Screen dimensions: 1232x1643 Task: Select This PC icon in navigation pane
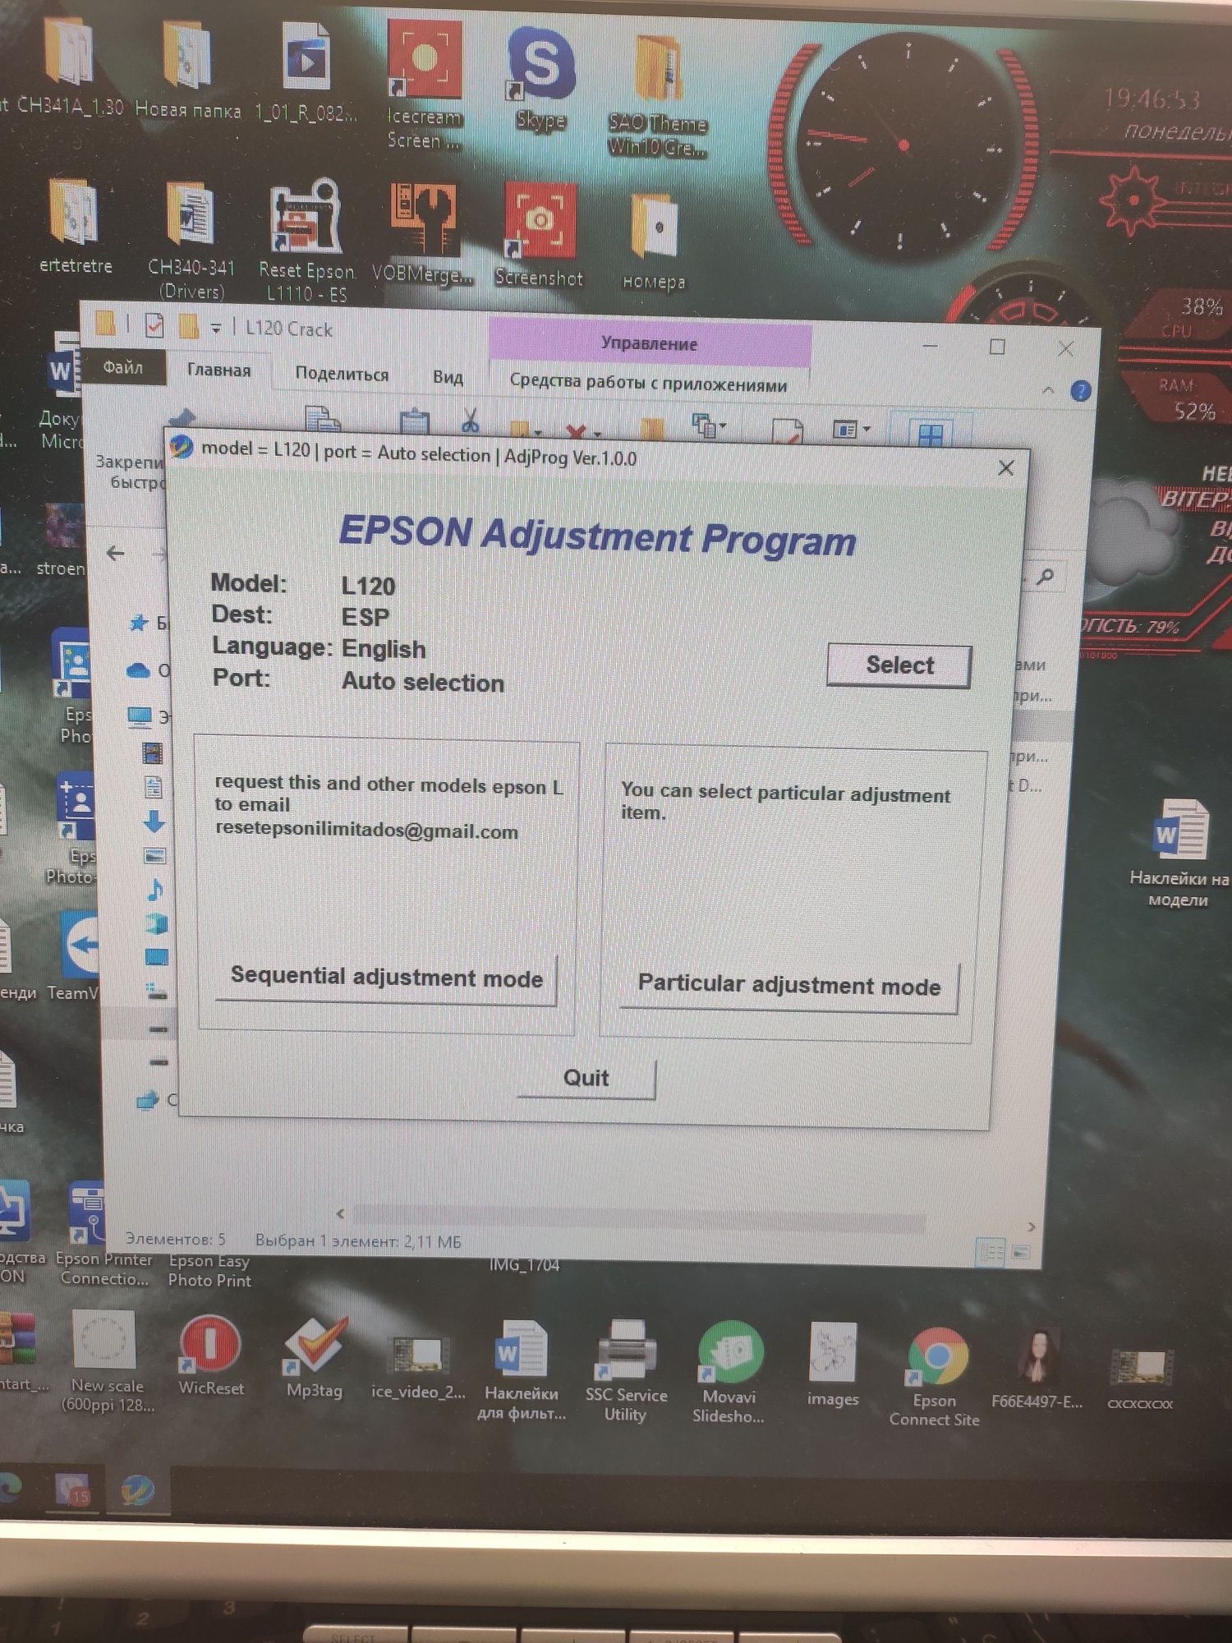(x=140, y=717)
